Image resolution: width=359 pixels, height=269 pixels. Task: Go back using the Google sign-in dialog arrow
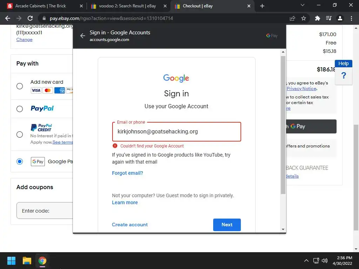[83, 36]
